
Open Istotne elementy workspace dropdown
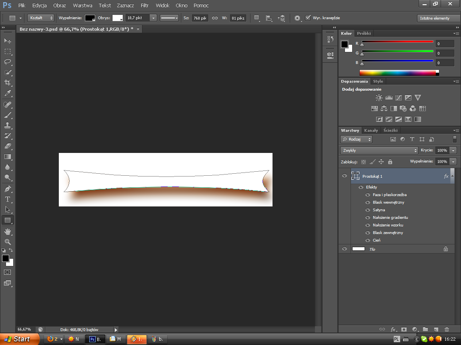point(438,18)
